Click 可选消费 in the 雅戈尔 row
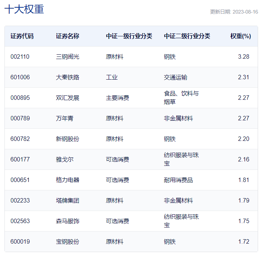Screen dimensions: 261x255 (x=117, y=159)
